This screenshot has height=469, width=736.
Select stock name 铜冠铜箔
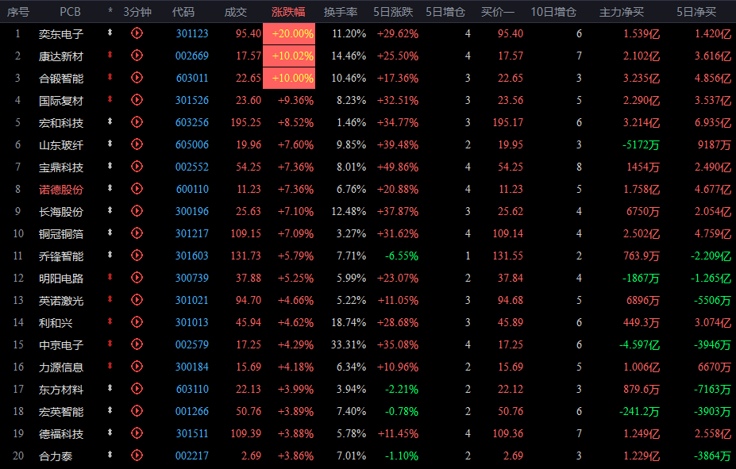coord(61,233)
